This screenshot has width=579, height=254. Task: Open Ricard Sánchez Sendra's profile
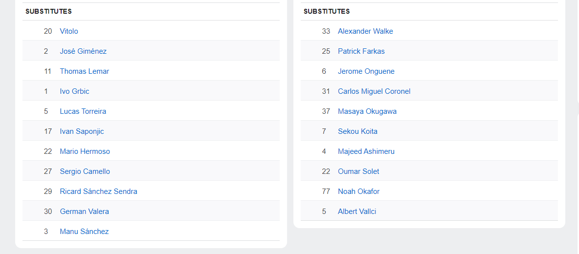pos(98,191)
